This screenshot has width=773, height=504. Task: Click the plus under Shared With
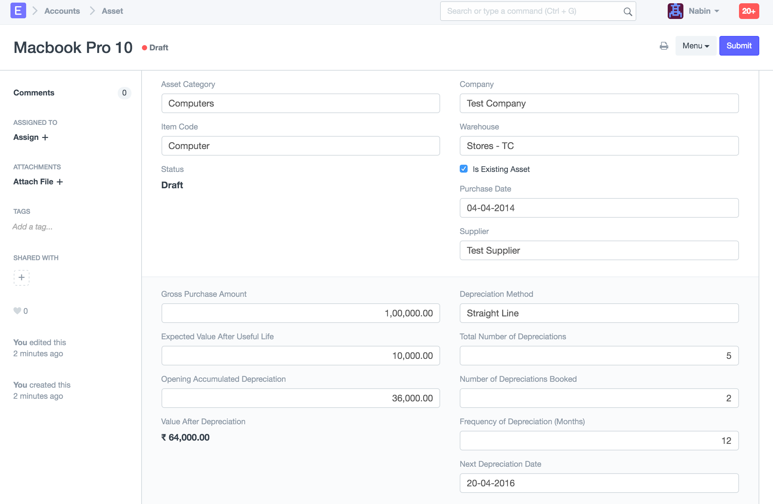pos(22,277)
